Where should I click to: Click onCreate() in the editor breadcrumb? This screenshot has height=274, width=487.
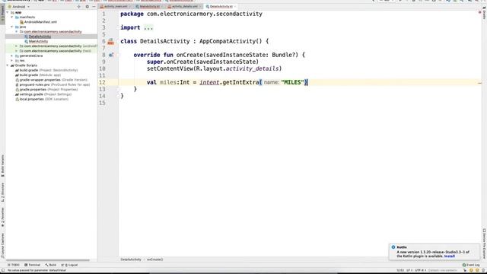point(154,260)
